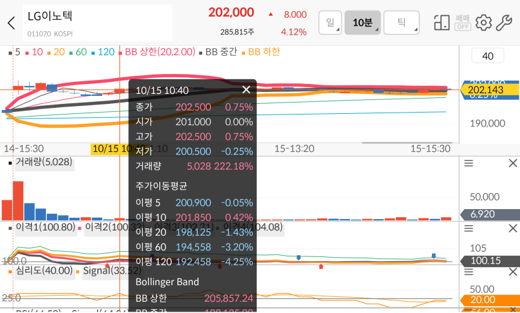Viewport: 520px width, 313px height.
Task: Open the 거래량 panel hamburger menu
Action: 469,163
